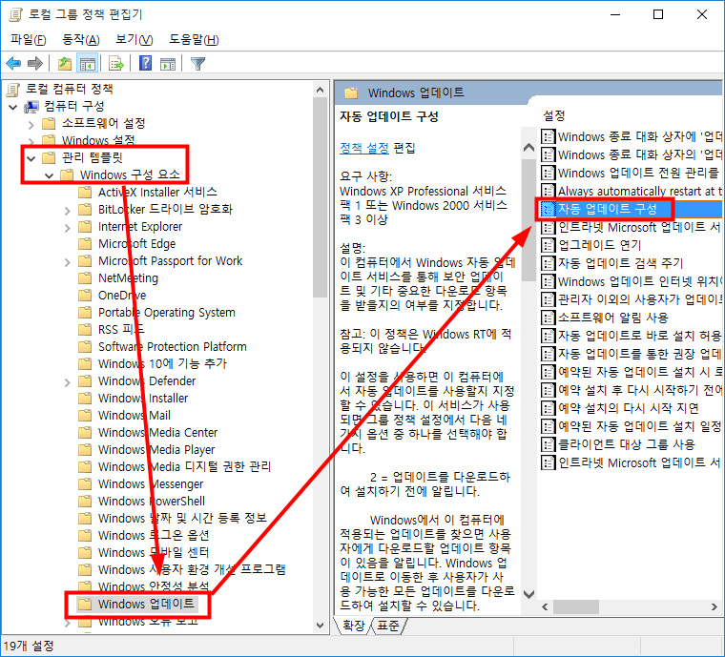Click the blue Help question mark icon

pyautogui.click(x=145, y=64)
